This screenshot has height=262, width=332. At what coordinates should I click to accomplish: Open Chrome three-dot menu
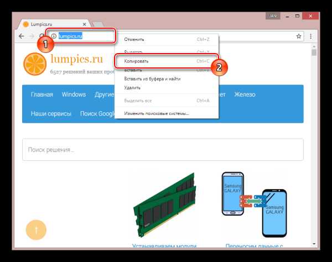(x=310, y=36)
